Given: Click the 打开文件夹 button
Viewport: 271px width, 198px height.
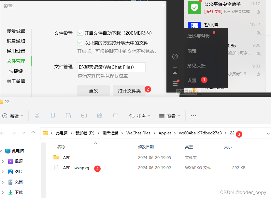Looking at the screenshot, I should tap(129, 91).
